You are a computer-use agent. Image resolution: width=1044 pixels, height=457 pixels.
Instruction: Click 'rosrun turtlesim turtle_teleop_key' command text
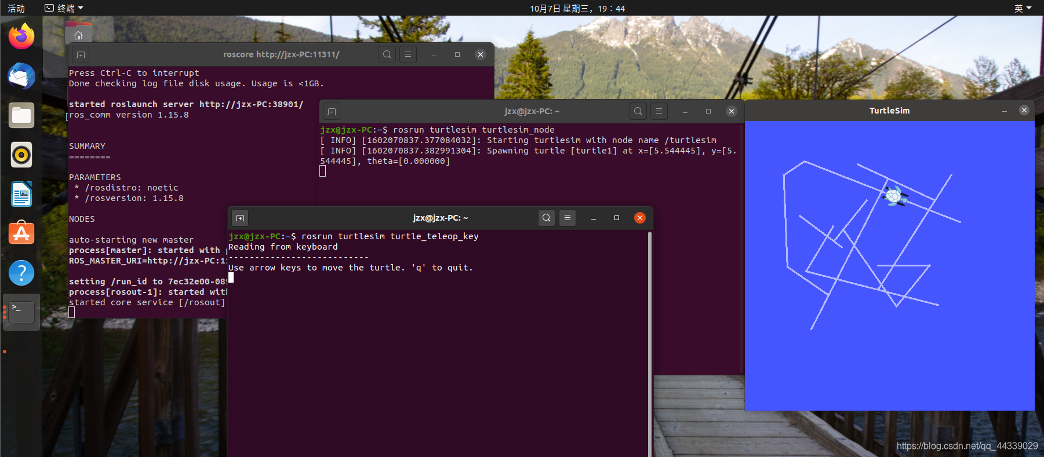[x=390, y=236]
